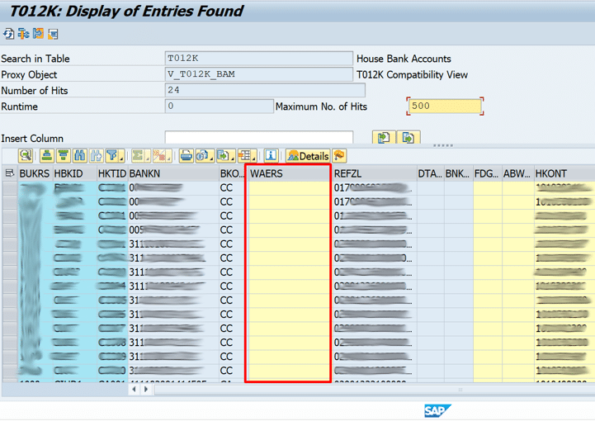Sort rows in descending order

pos(63,156)
